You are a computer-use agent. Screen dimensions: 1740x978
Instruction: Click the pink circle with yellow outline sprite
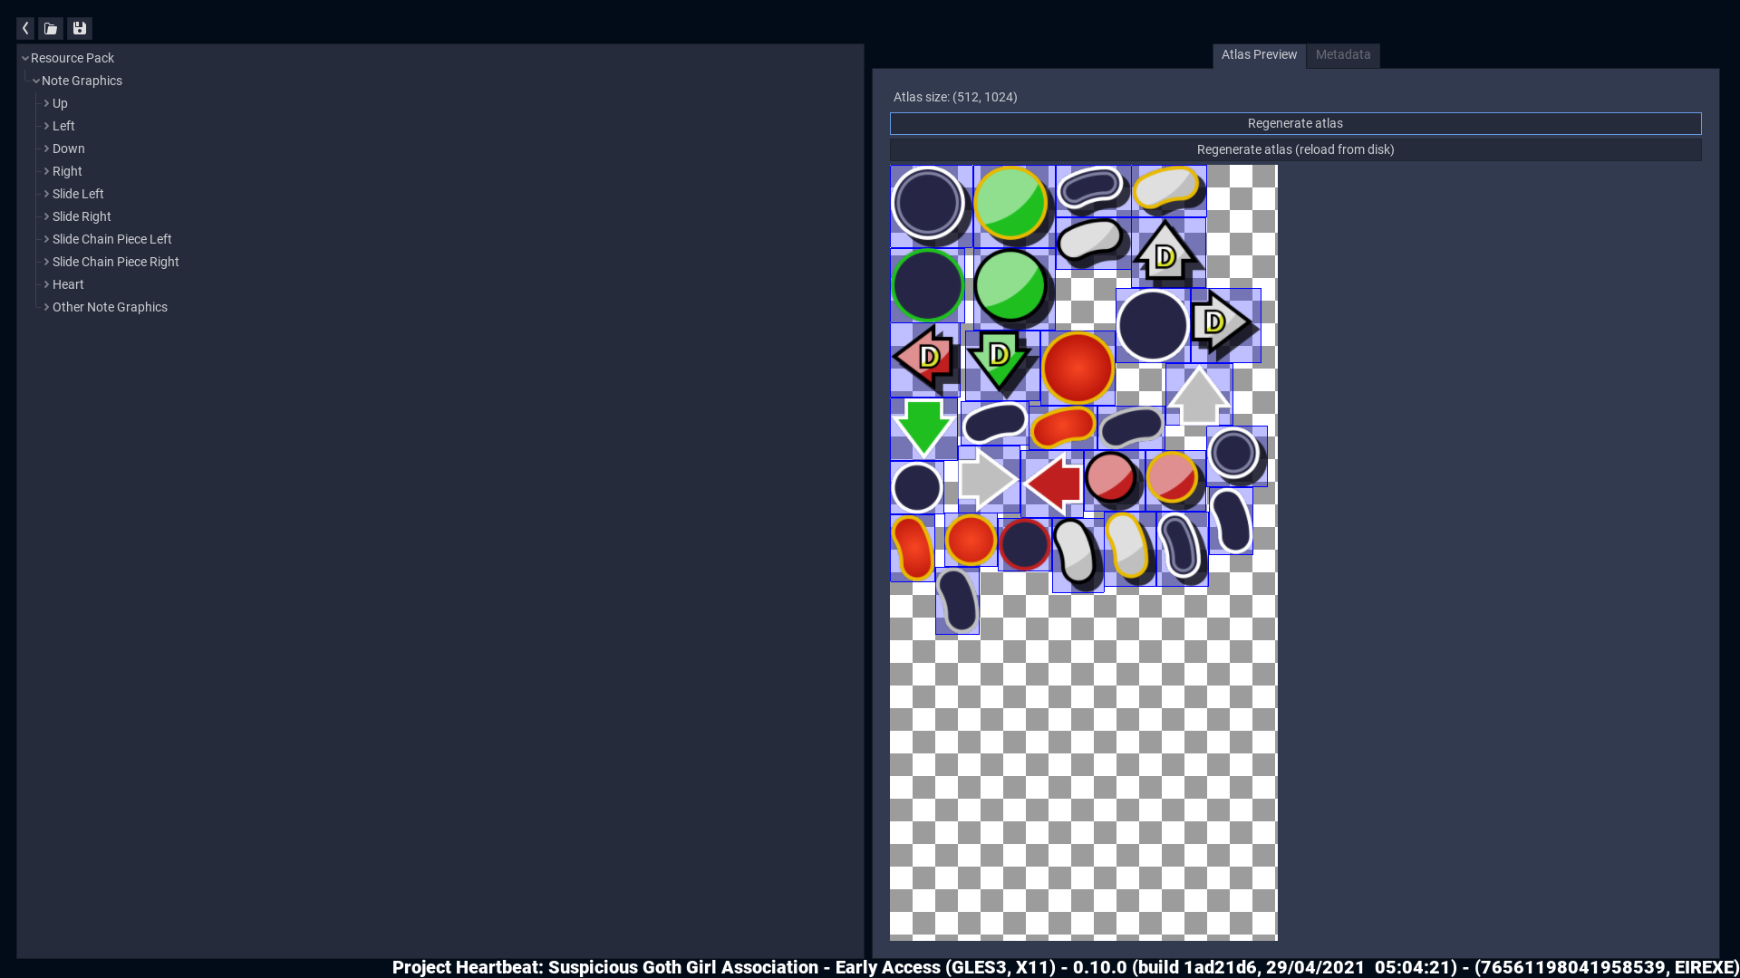point(1174,479)
